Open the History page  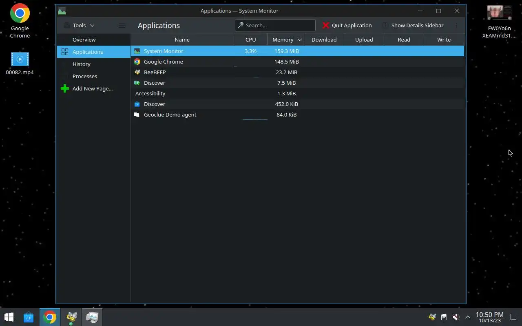pyautogui.click(x=93, y=64)
